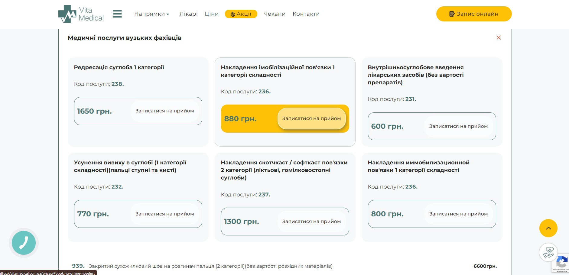The image size is (569, 275).
Task: Select service row 939 tendon suture
Action: coord(210,266)
